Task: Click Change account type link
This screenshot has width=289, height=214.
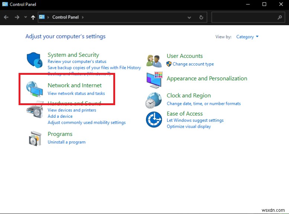Action: coord(193,64)
